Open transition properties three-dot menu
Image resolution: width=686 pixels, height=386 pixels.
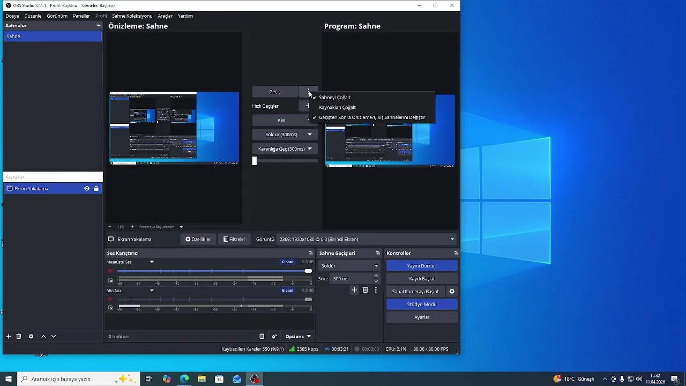click(376, 290)
